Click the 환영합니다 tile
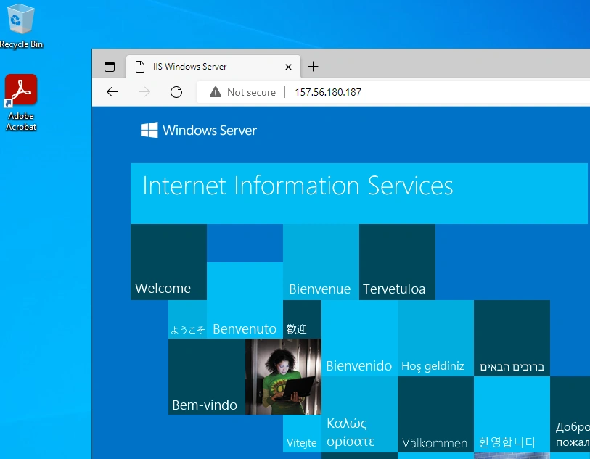The image size is (590, 459). tap(512, 414)
